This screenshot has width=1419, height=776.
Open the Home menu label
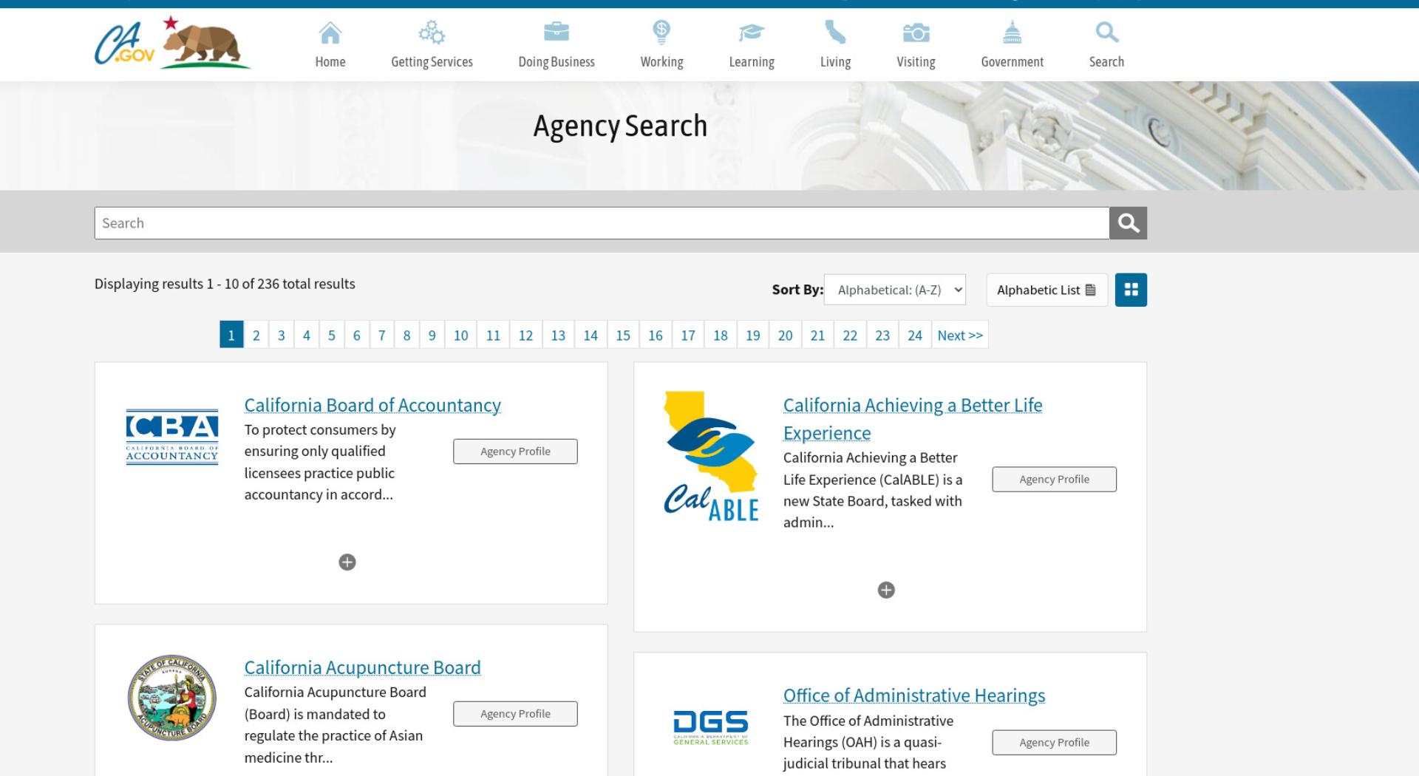pyautogui.click(x=330, y=62)
